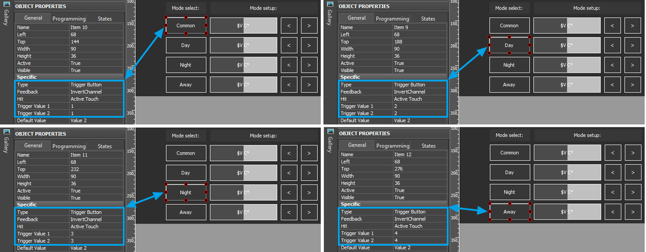Open Gallery icon beside Item 10 properties
Screen dimensions: 646x252
[x=6, y=6]
